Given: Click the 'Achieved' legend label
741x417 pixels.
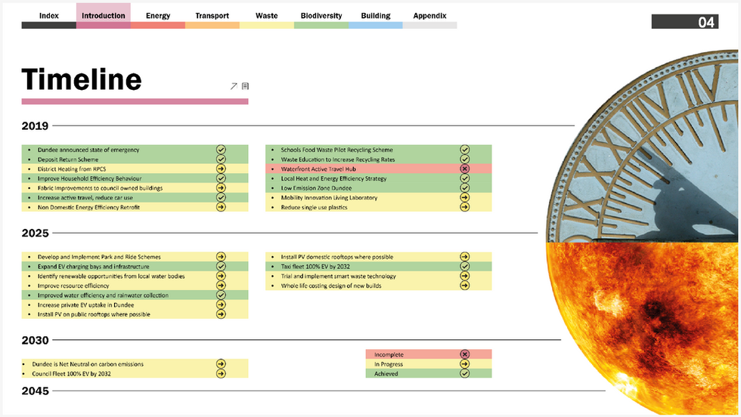Looking at the screenshot, I should tap(386, 373).
